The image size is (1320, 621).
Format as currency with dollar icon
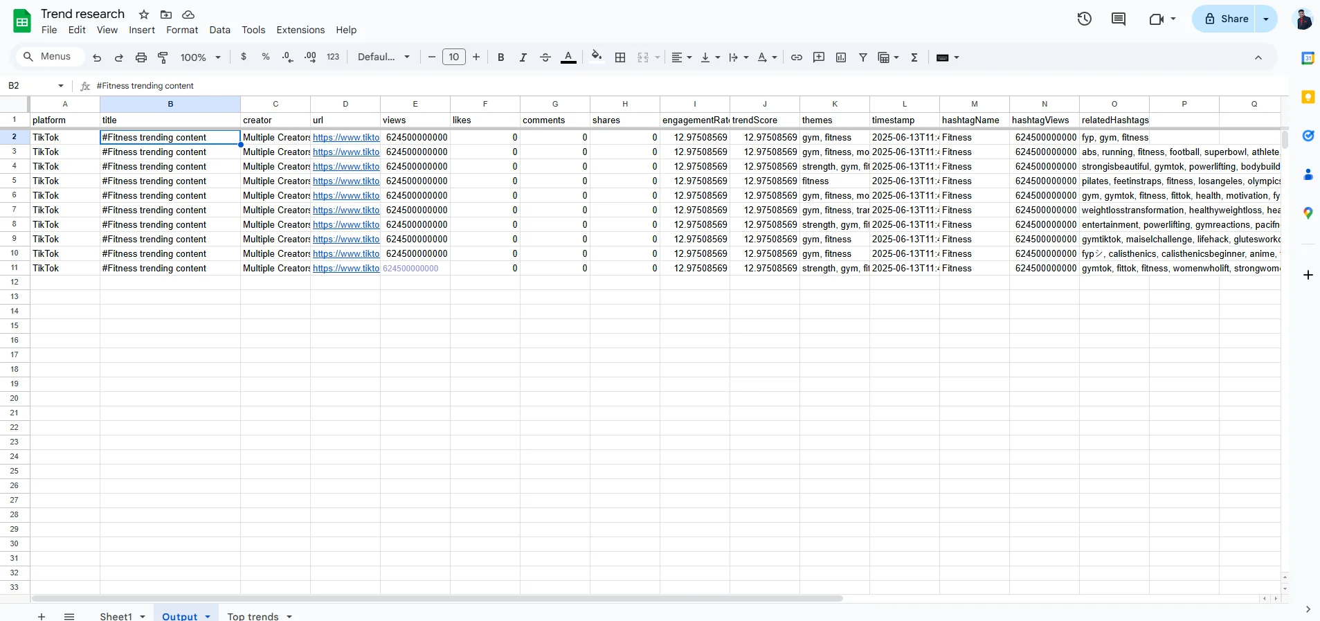pos(244,57)
